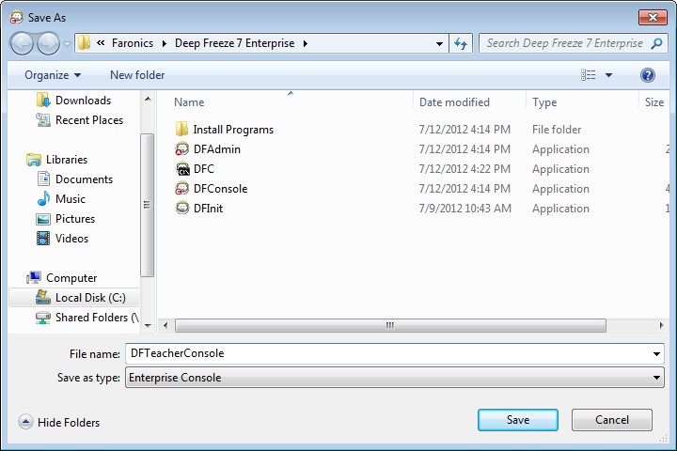Select Downloads in navigation pane
Image resolution: width=677 pixels, height=451 pixels.
pyautogui.click(x=83, y=101)
